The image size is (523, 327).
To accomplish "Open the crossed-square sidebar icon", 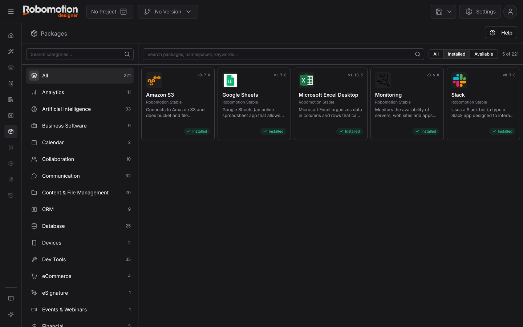I will 11,116.
